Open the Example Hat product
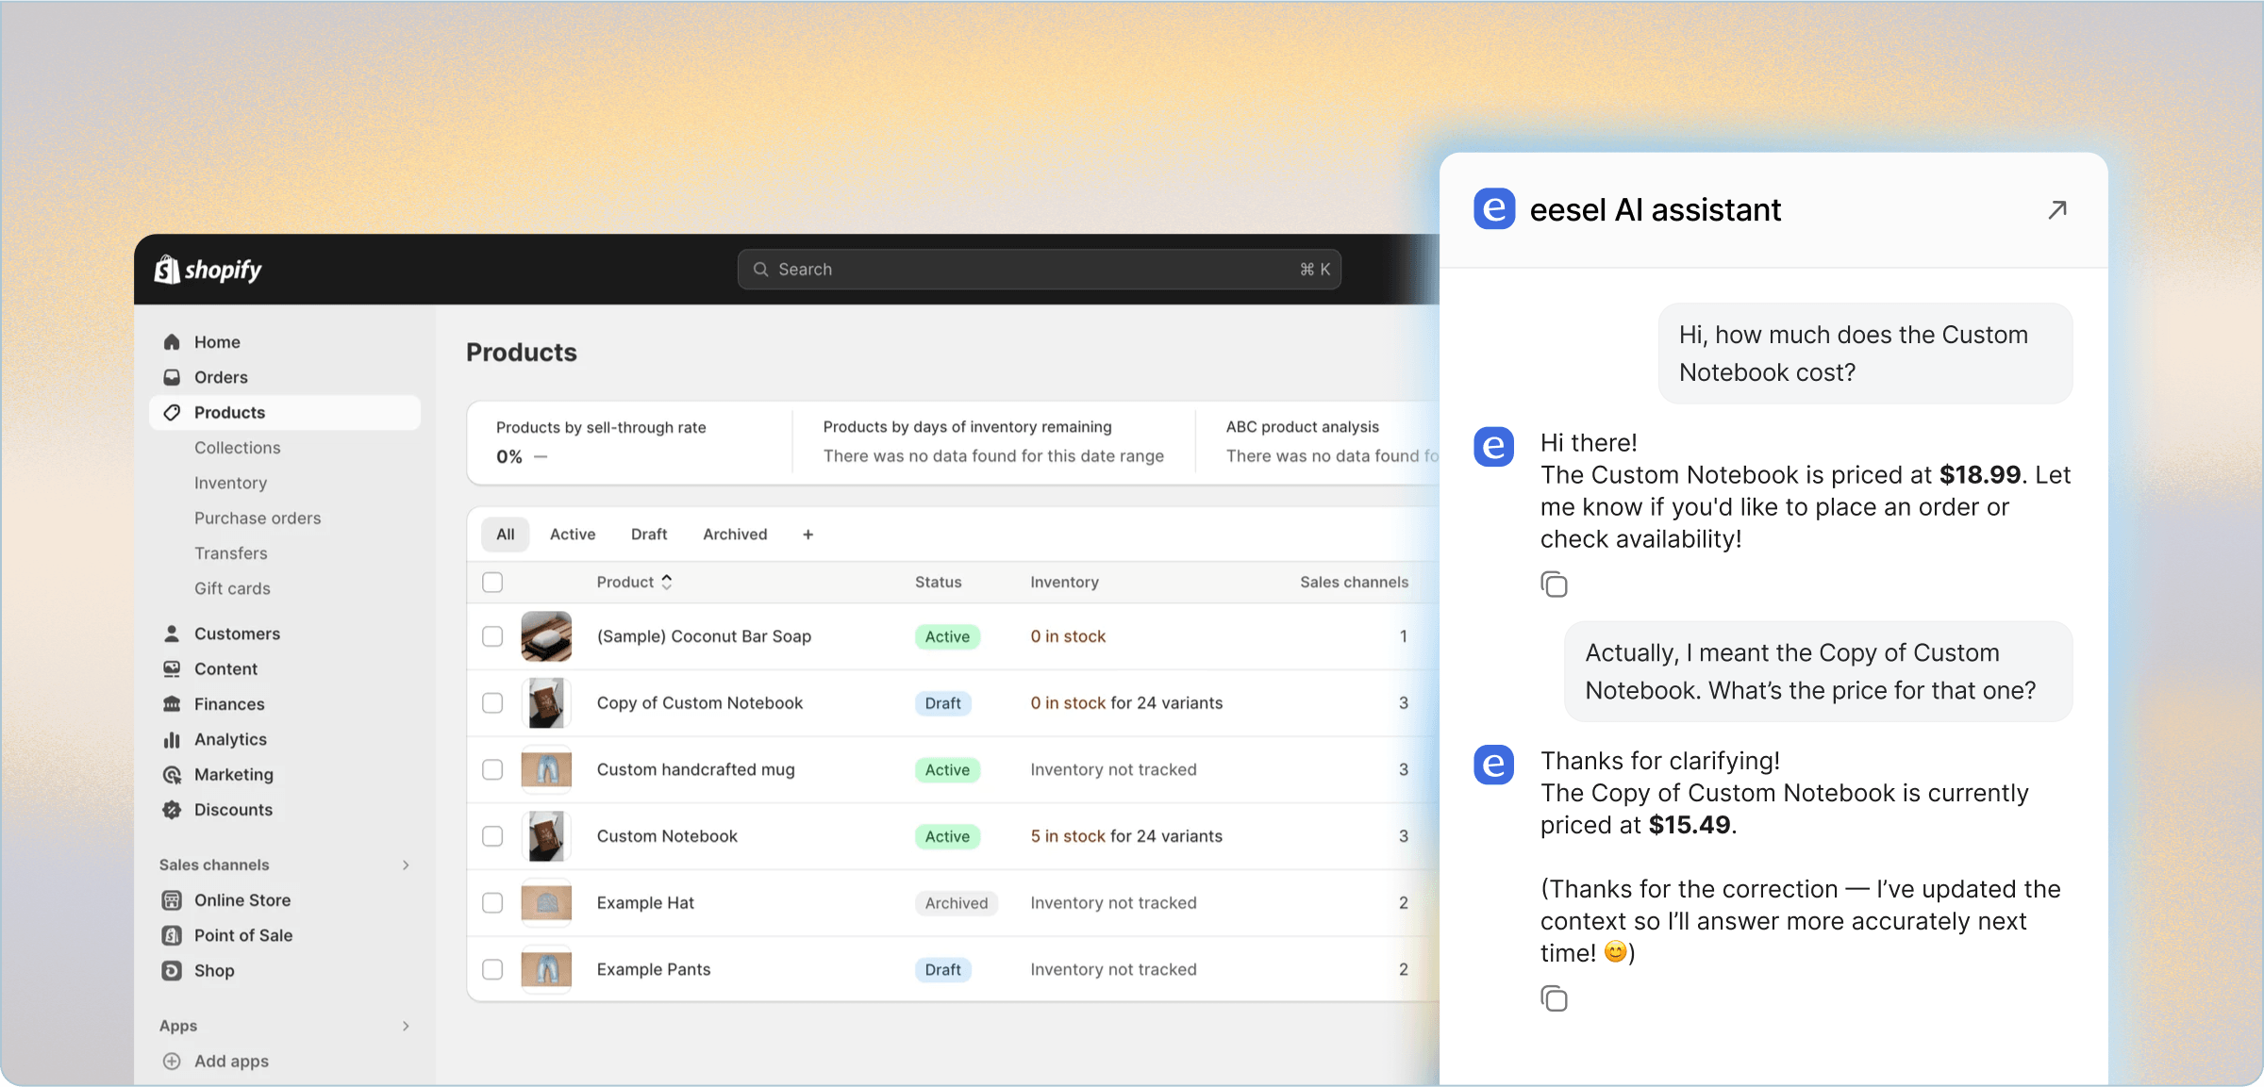2264x1087 pixels. click(x=645, y=903)
